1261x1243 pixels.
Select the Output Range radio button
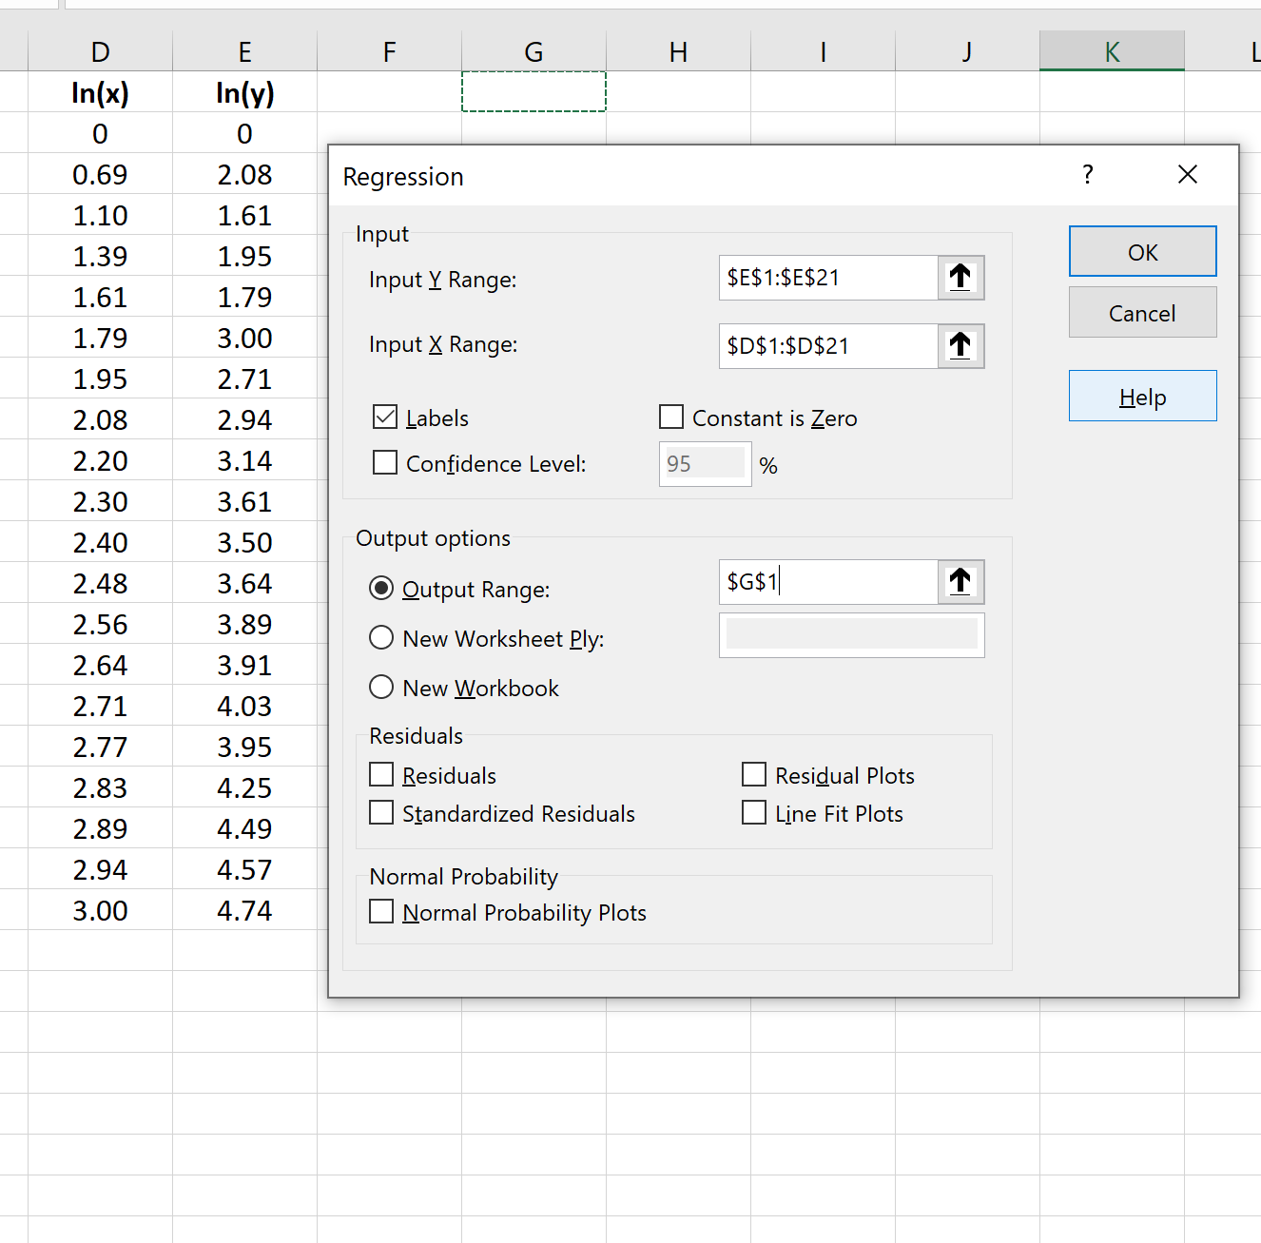pyautogui.click(x=381, y=588)
